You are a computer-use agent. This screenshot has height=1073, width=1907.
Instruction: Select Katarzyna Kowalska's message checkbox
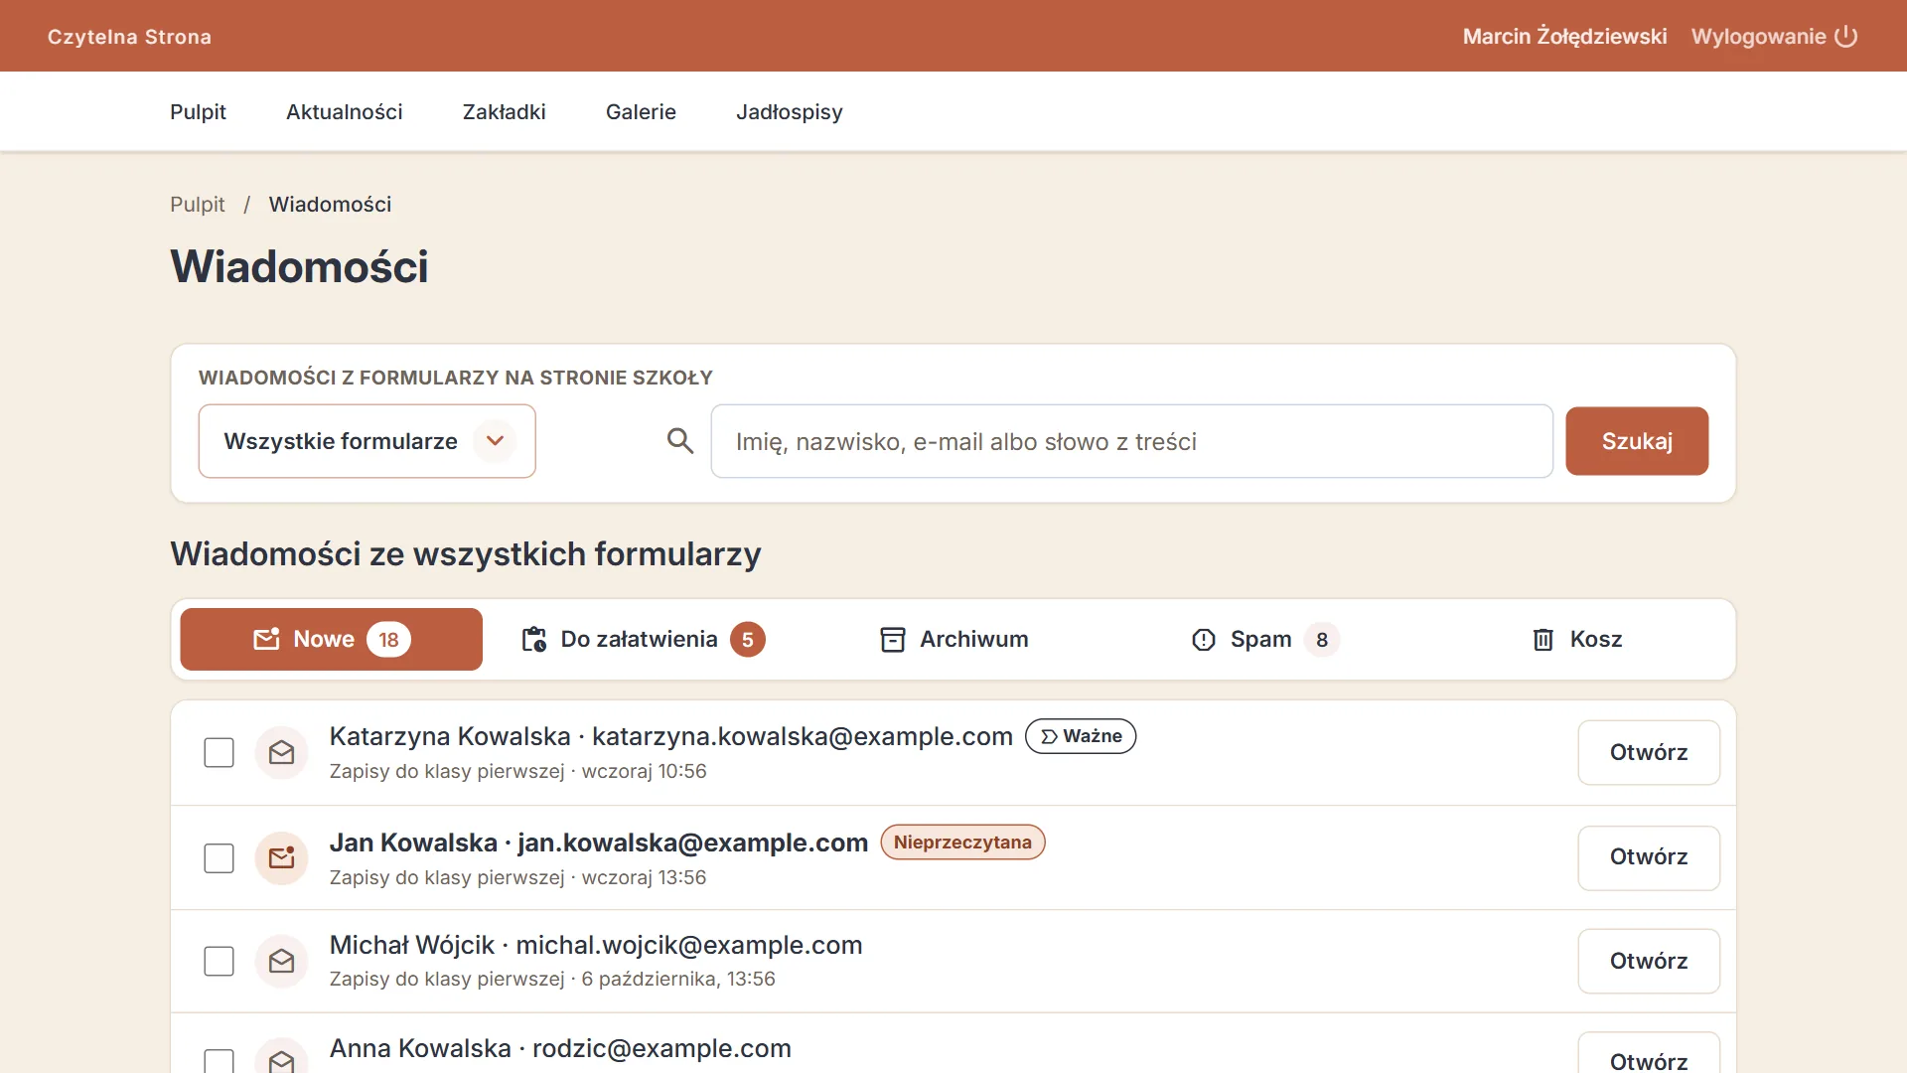[219, 753]
